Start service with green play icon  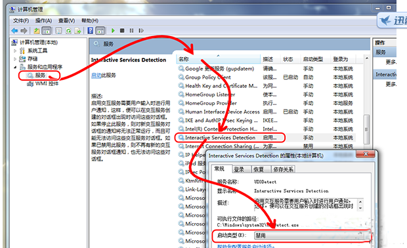113,31
